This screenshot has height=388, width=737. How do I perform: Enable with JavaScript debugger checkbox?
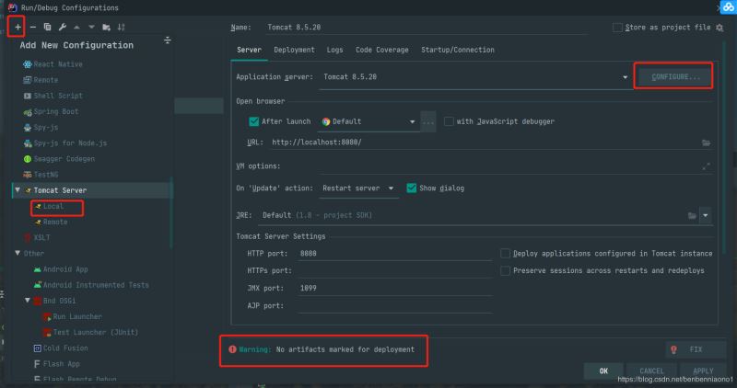[x=449, y=121]
